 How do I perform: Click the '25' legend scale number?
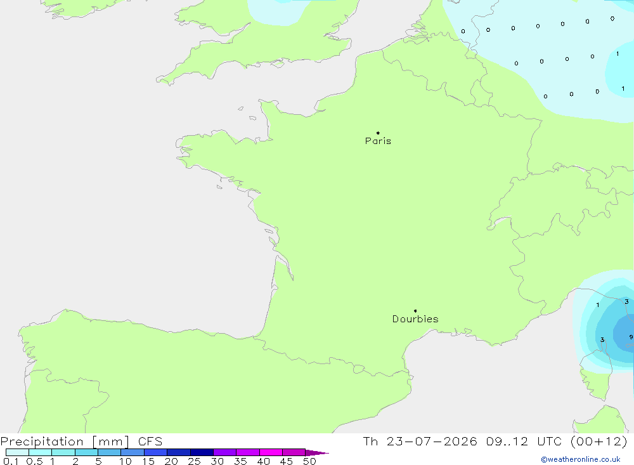click(x=194, y=461)
